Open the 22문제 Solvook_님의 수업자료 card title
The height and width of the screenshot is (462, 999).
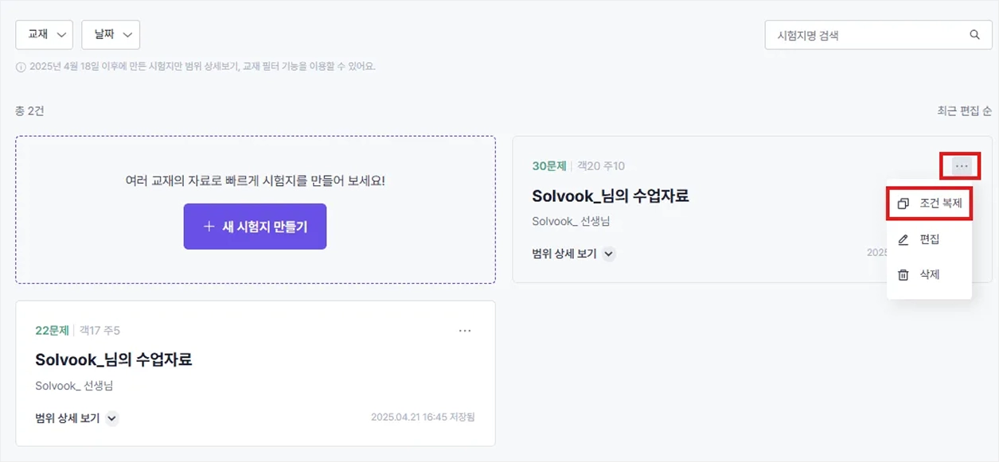click(114, 359)
